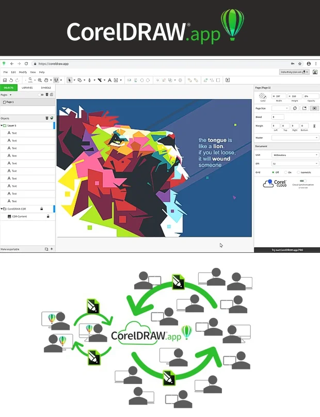Add new page icon in Pages header
This screenshot has height=417, width=320.
52,94
